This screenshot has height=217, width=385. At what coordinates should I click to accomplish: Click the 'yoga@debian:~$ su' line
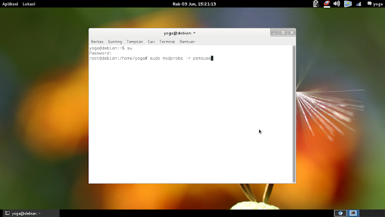click(111, 48)
